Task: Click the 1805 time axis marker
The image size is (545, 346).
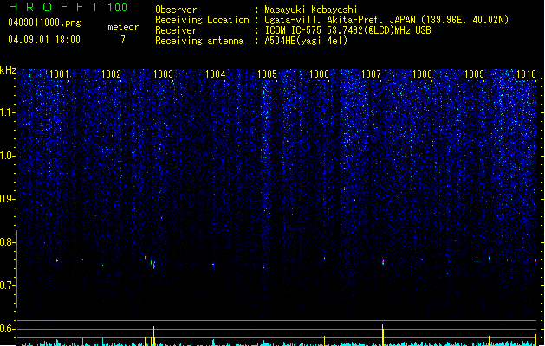Action: pyautogui.click(x=267, y=74)
